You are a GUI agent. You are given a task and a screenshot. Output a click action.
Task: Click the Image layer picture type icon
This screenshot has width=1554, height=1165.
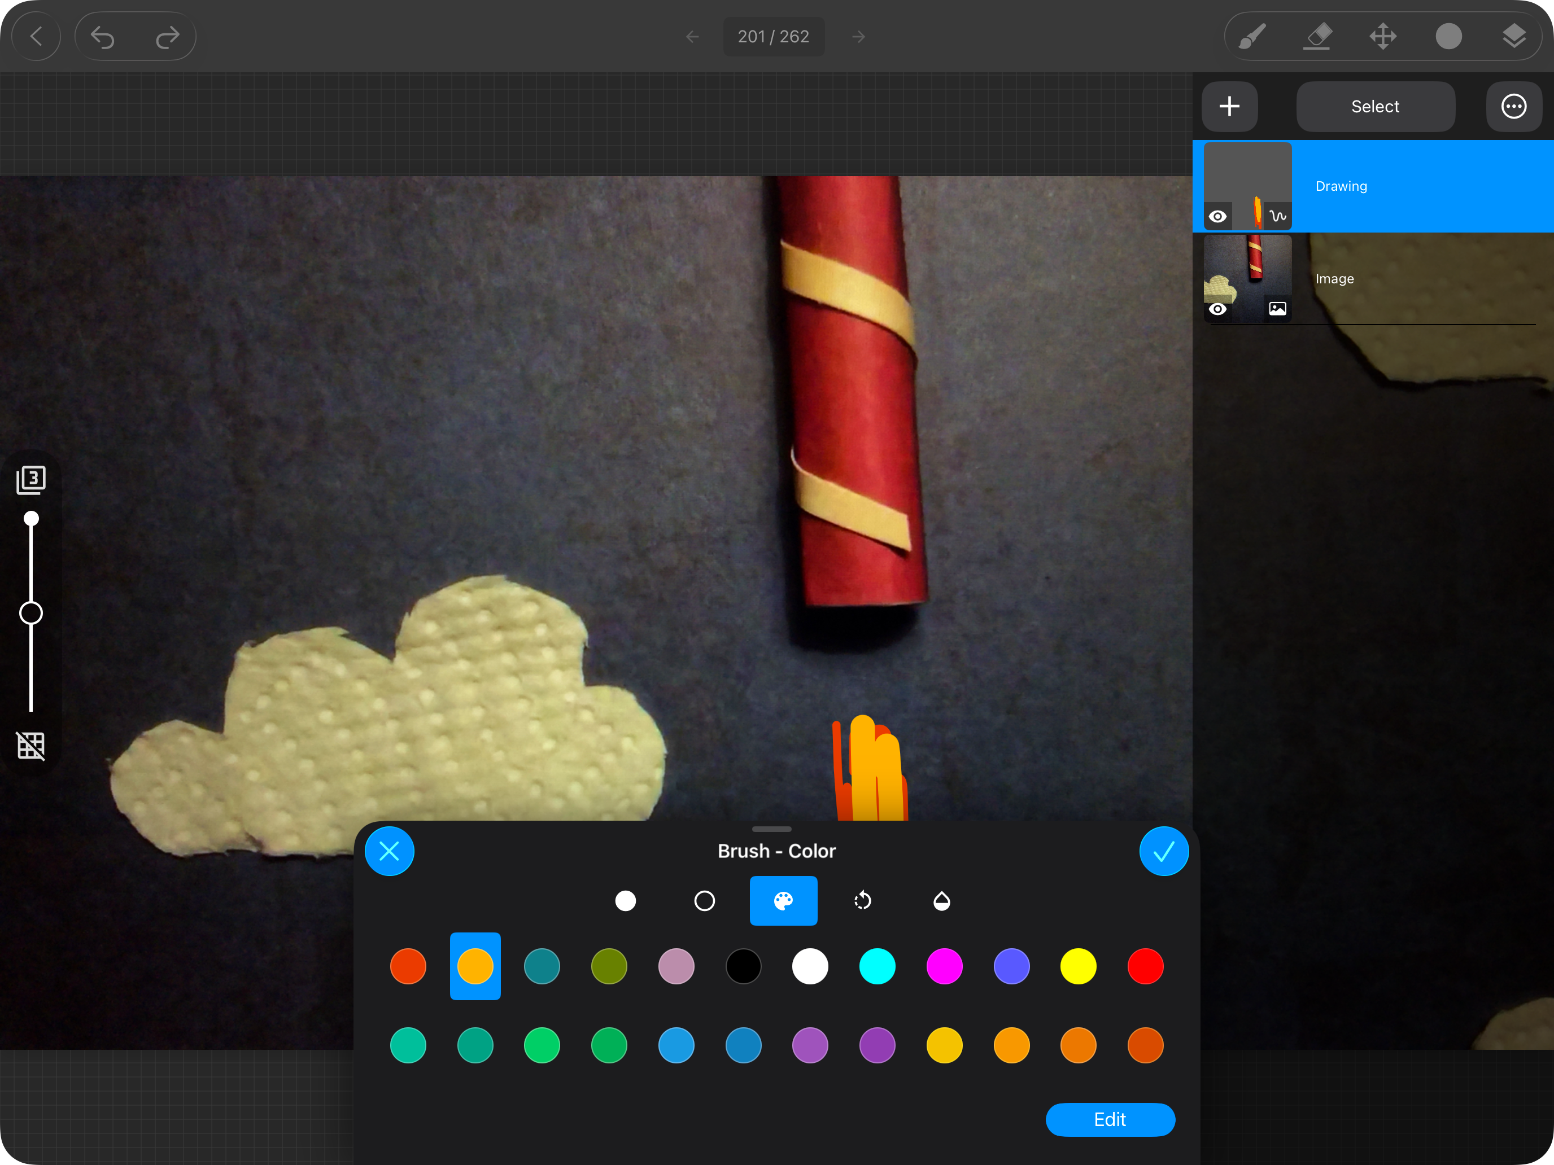click(x=1278, y=309)
